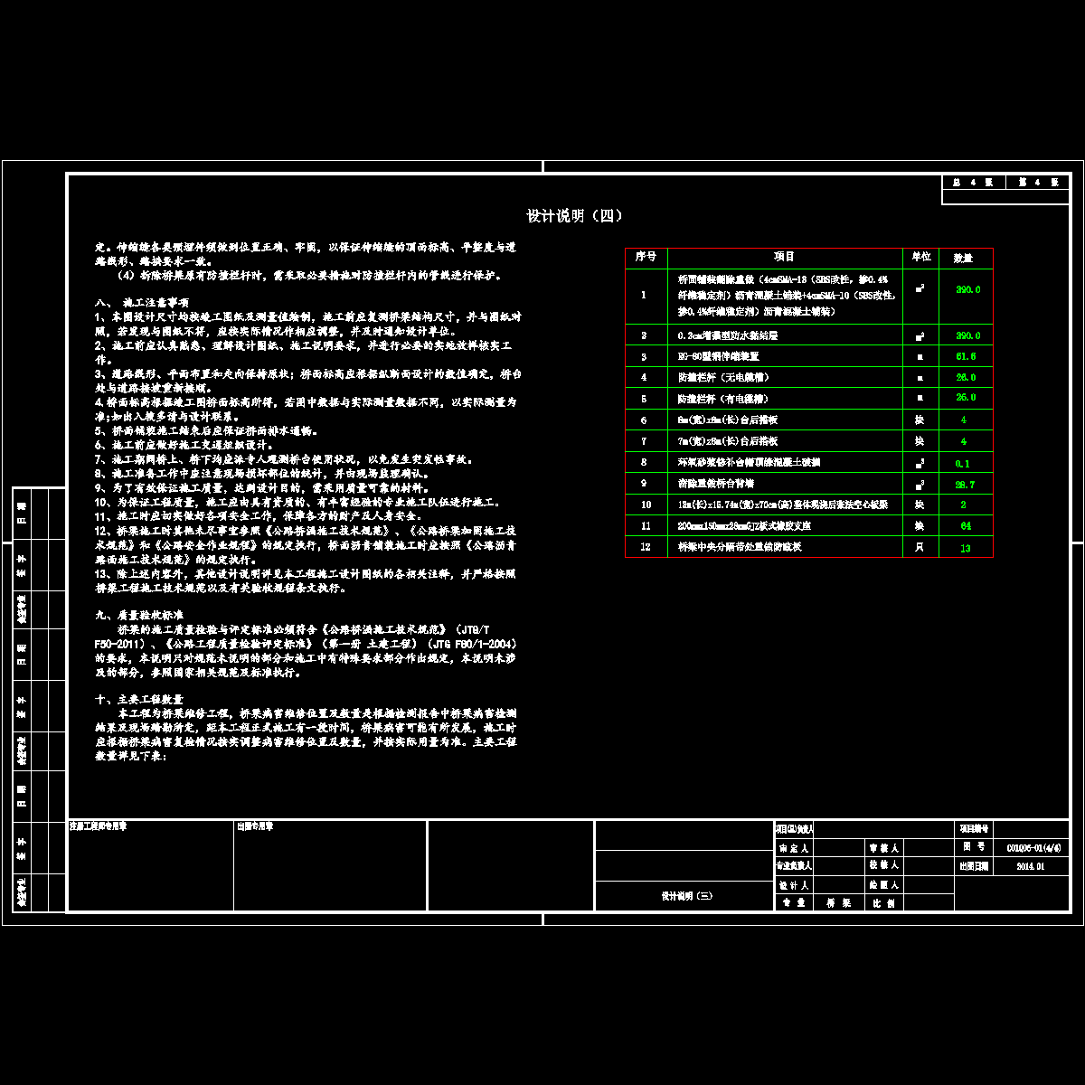This screenshot has width=1085, height=1085.
Task: Click the 单位 column header cell
Action: (920, 258)
